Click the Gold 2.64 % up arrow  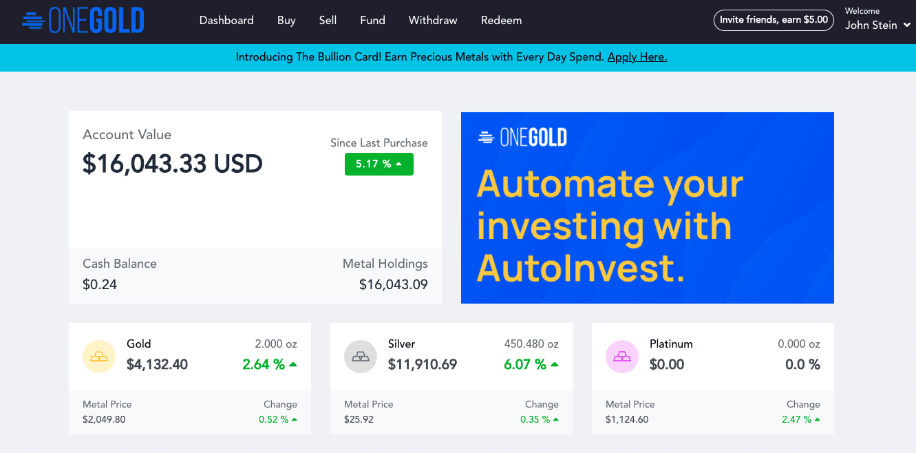pyautogui.click(x=293, y=364)
